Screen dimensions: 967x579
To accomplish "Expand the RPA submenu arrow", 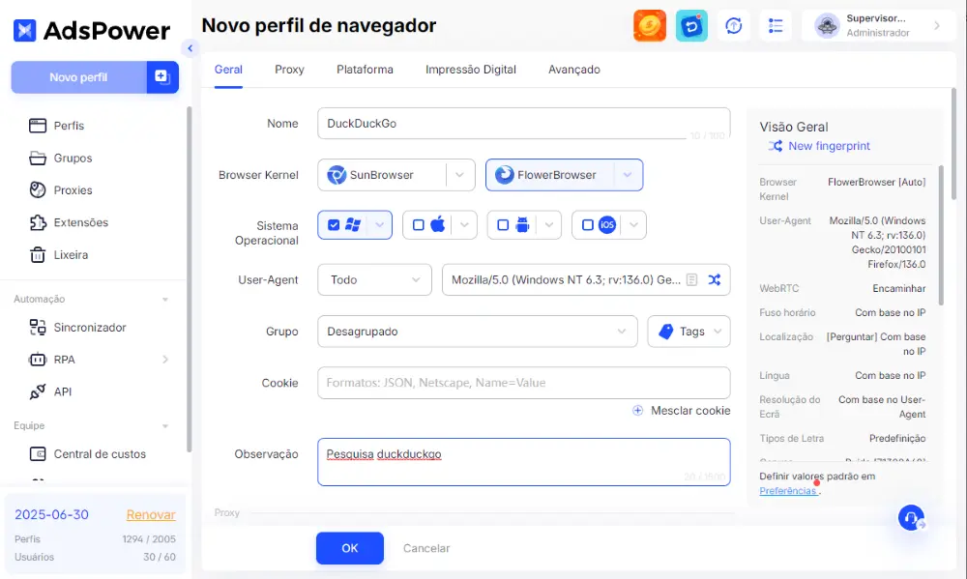I will point(164,360).
